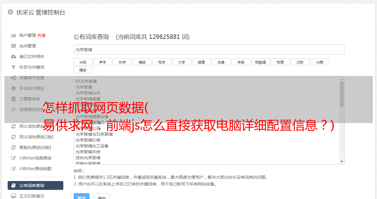The image size is (377, 199).
Task: Click the 查询 search button
Action: coord(81,197)
